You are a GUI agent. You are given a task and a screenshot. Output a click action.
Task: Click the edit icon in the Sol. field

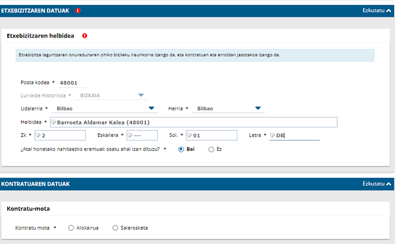tap(189, 135)
